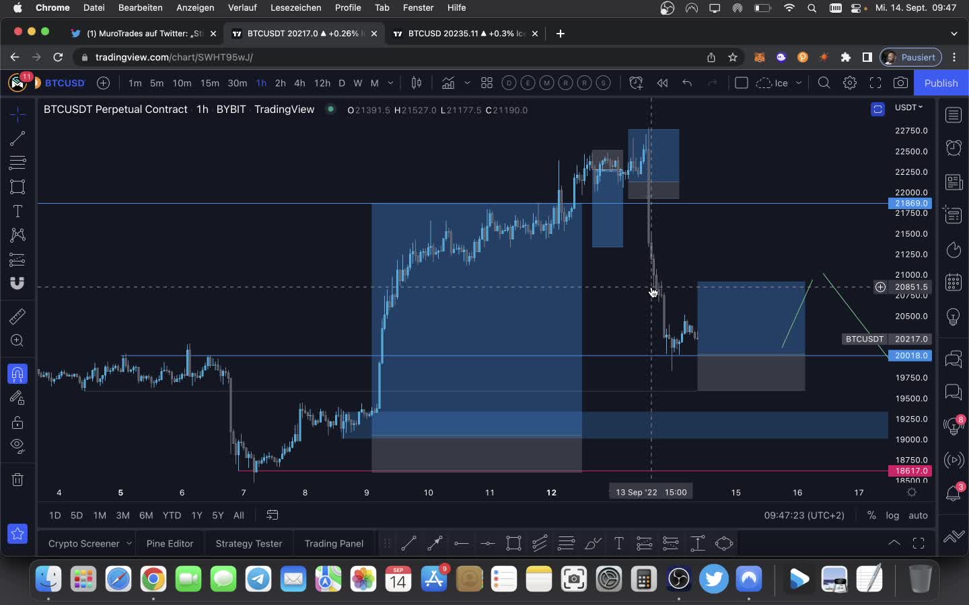The width and height of the screenshot is (969, 605).
Task: Open the Verlauf menu
Action: pyautogui.click(x=242, y=7)
